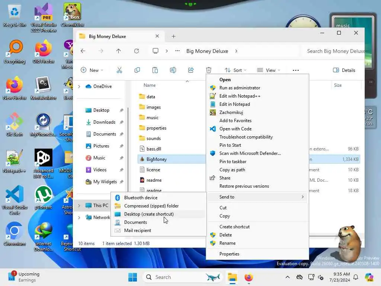The image size is (381, 286).
Task: Choose Open with Code in context menu
Action: click(x=257, y=129)
